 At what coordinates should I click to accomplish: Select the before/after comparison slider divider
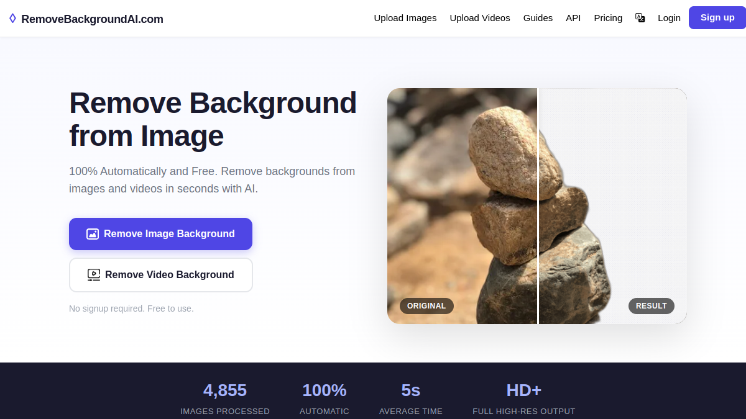tap(538, 206)
